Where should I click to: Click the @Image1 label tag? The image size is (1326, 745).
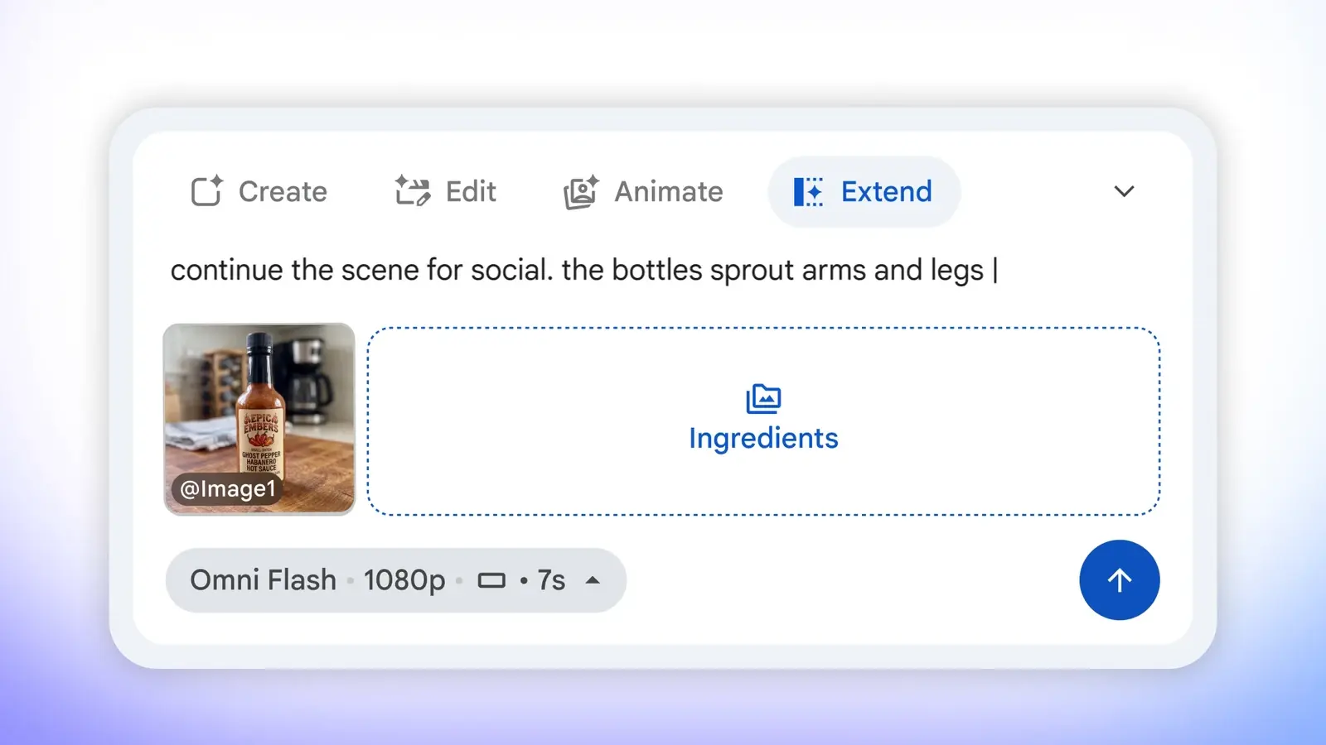227,489
